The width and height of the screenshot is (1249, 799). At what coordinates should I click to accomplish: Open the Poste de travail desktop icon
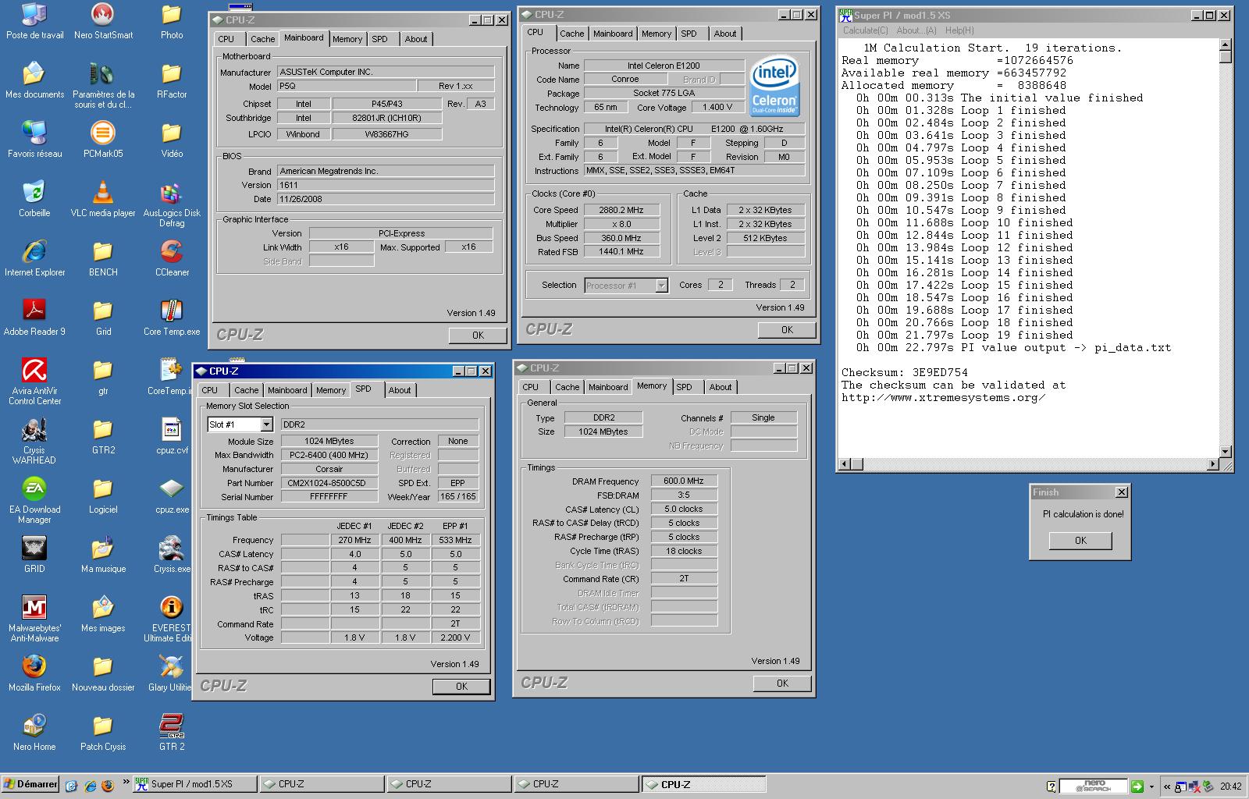(x=34, y=21)
